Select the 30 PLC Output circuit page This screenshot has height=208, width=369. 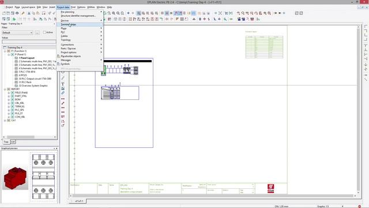pos(35,79)
